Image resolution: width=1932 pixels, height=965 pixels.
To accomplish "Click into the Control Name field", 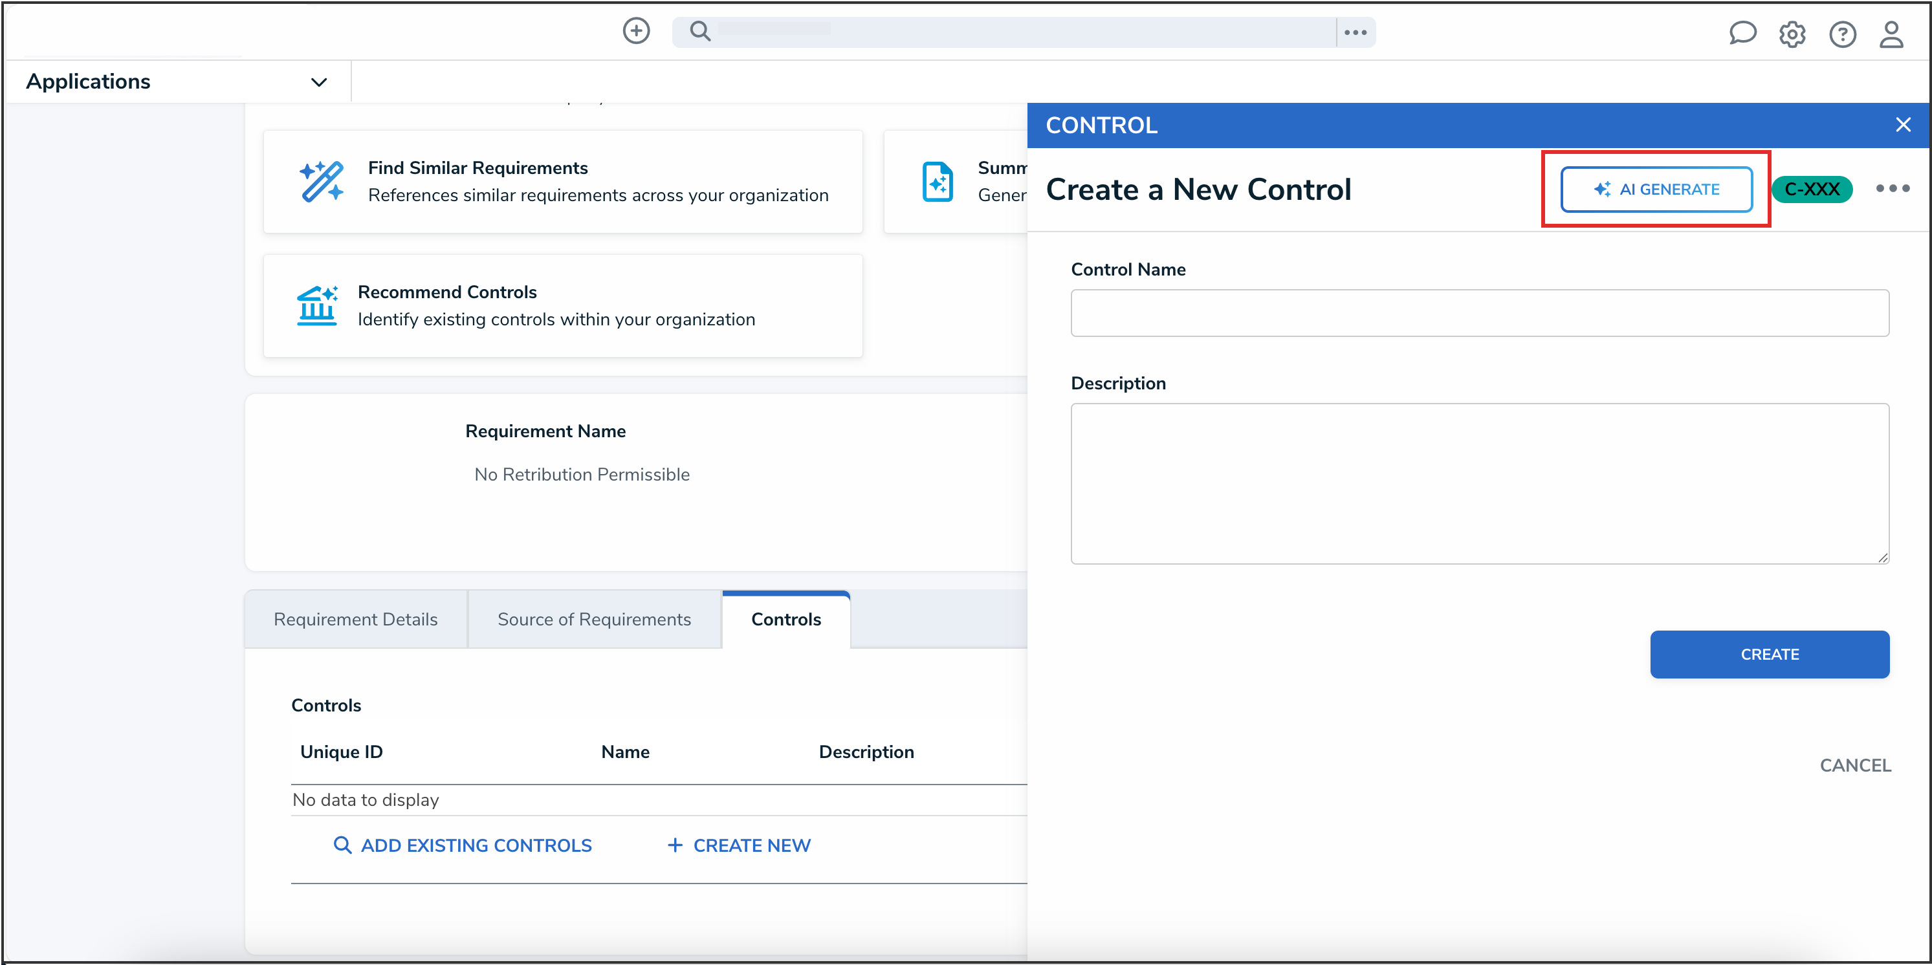I will (x=1479, y=314).
